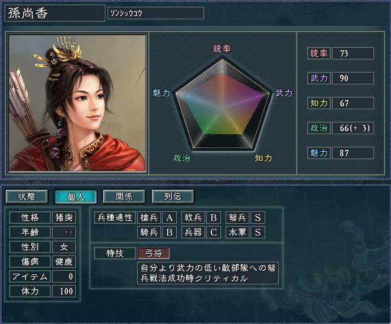The image size is (391, 324).
Task: Switch to the 関係 tab
Action: click(124, 197)
